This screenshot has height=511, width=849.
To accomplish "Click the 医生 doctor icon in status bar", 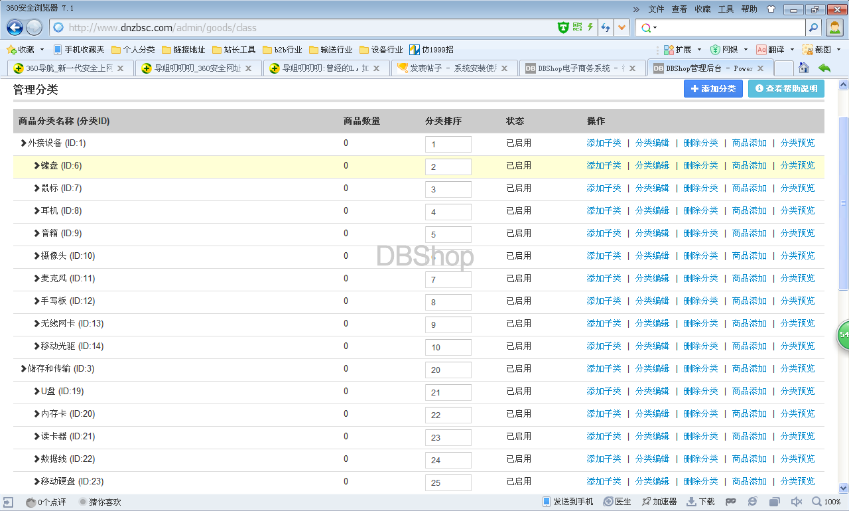I will click(x=617, y=502).
